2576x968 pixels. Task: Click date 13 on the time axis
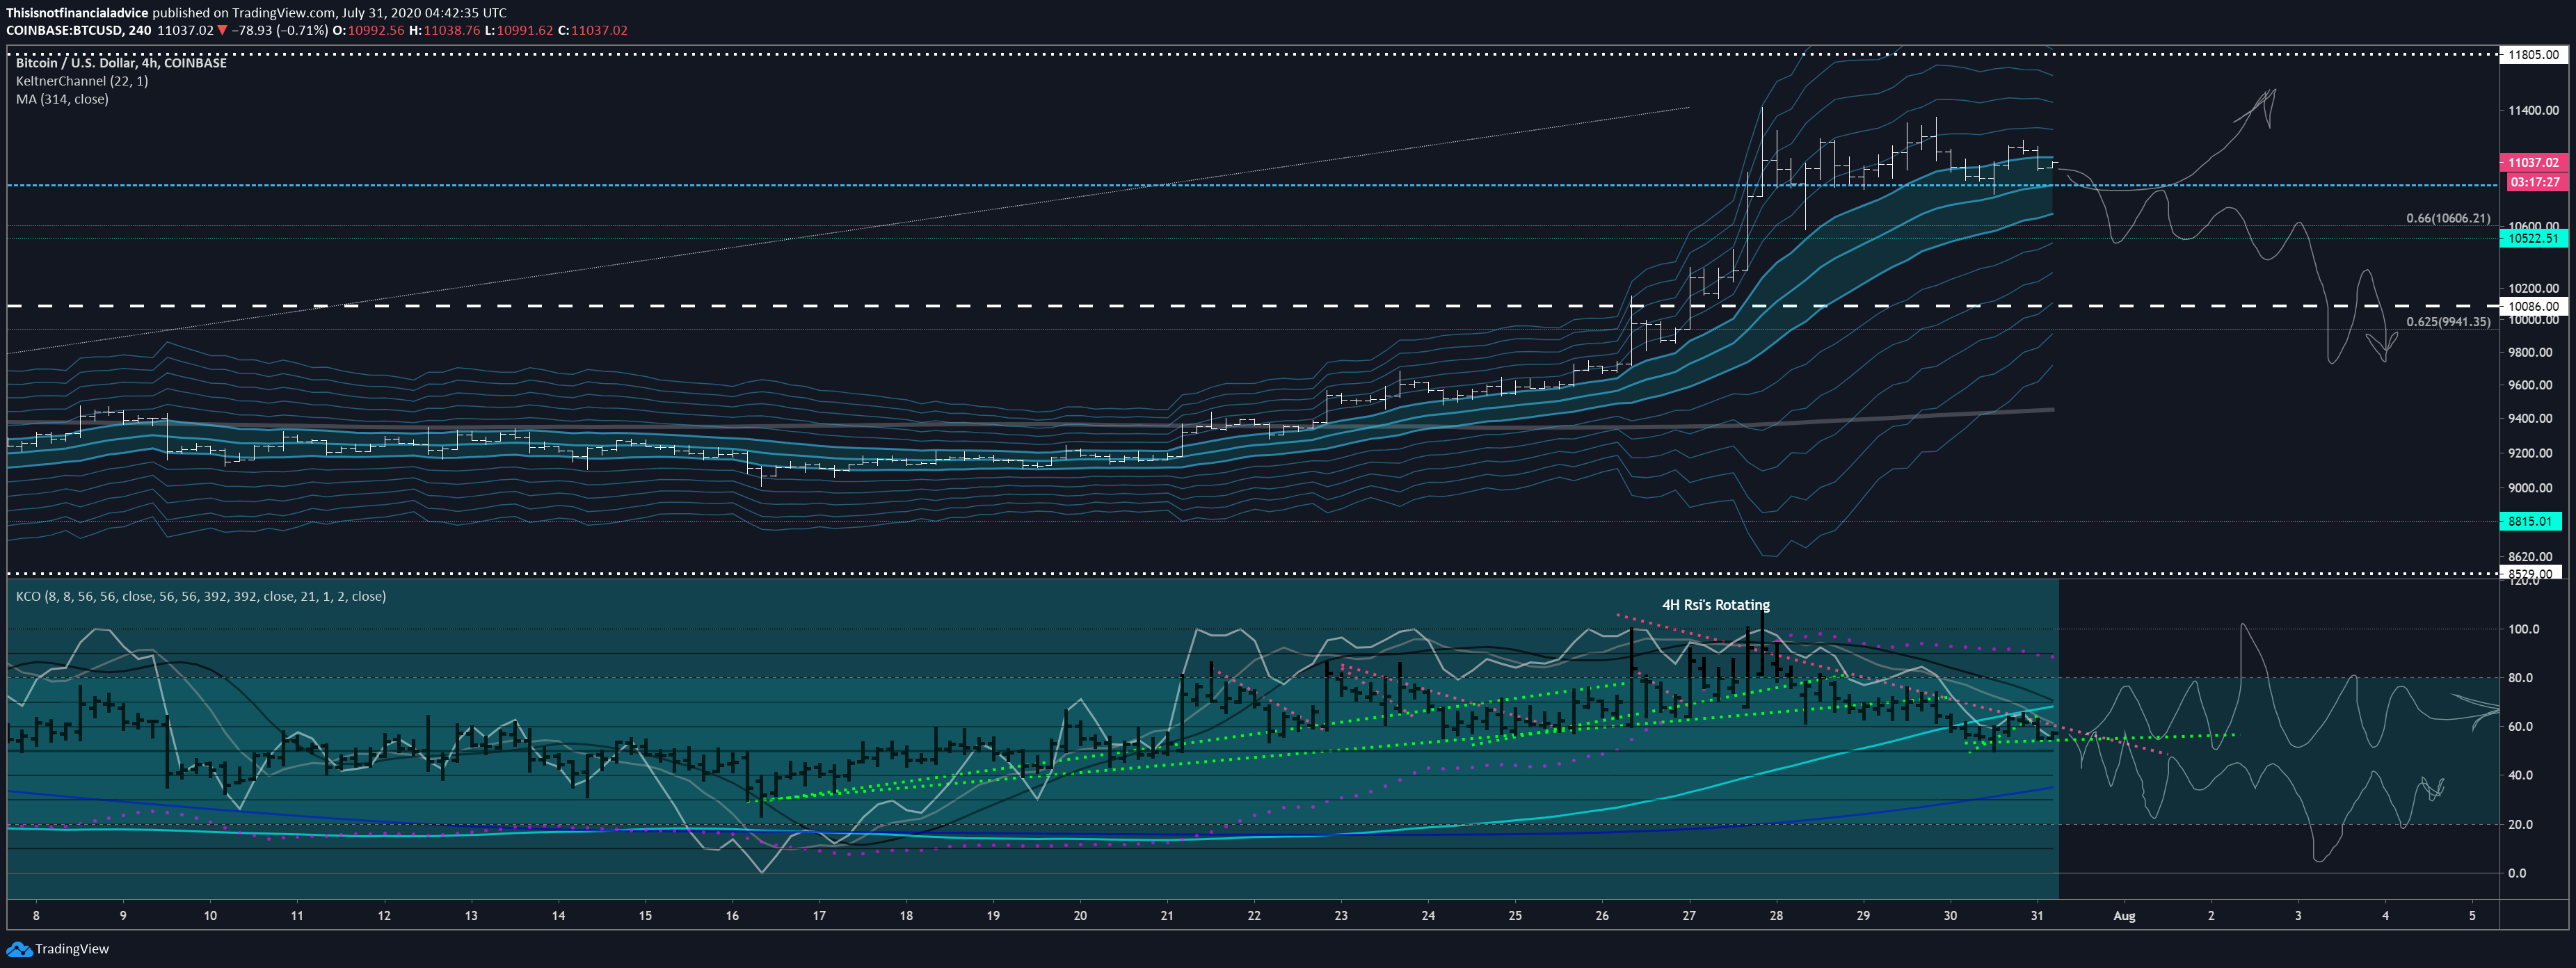[471, 915]
